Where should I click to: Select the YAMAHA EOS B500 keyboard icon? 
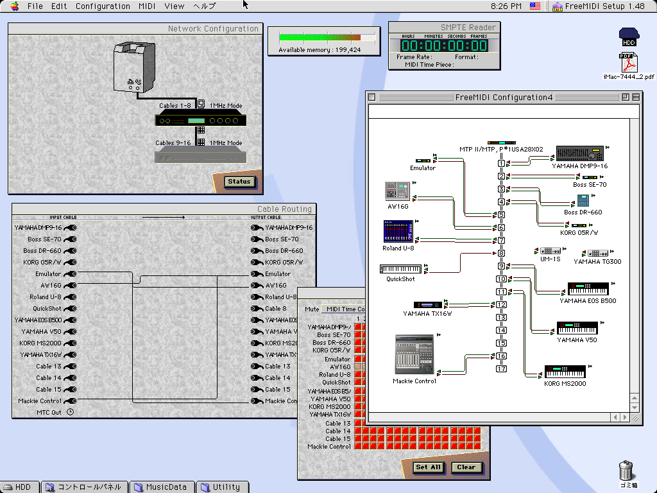(588, 289)
